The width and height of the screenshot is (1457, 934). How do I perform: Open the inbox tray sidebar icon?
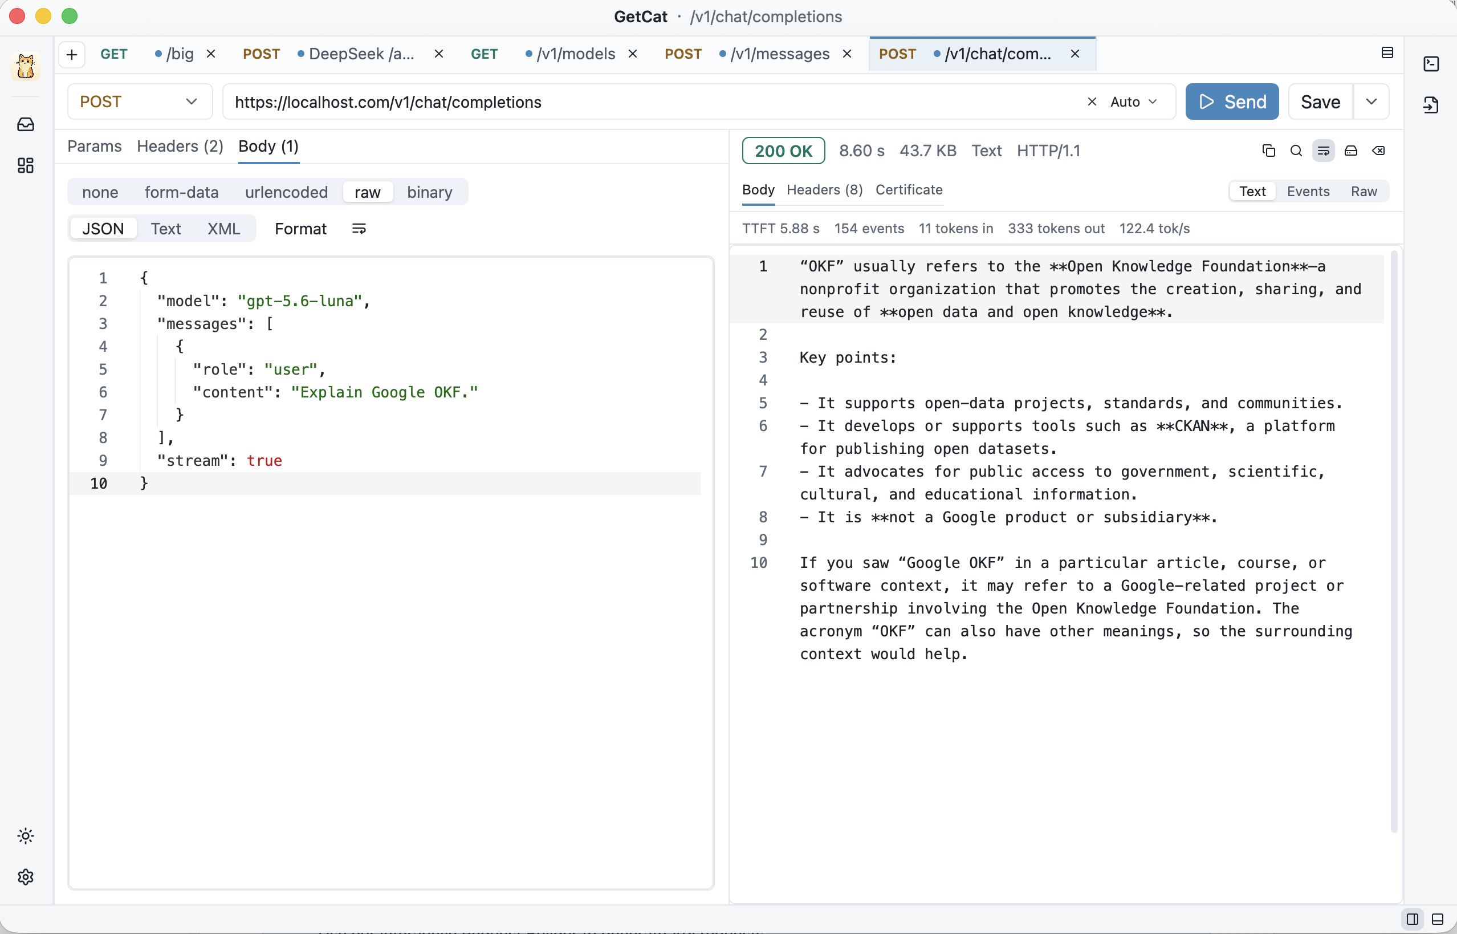coord(26,124)
